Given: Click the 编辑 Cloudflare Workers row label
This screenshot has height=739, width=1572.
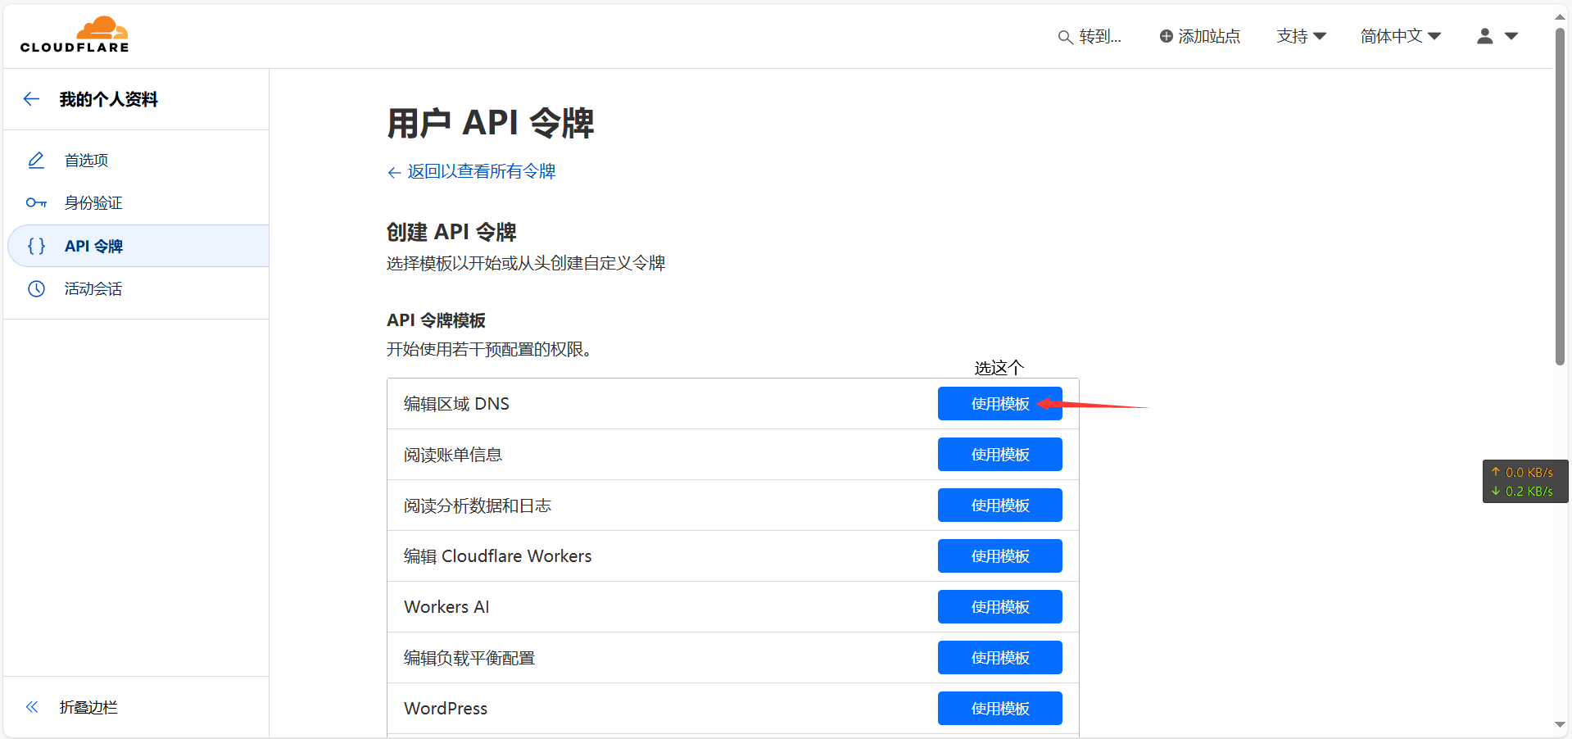Looking at the screenshot, I should coord(497,556).
